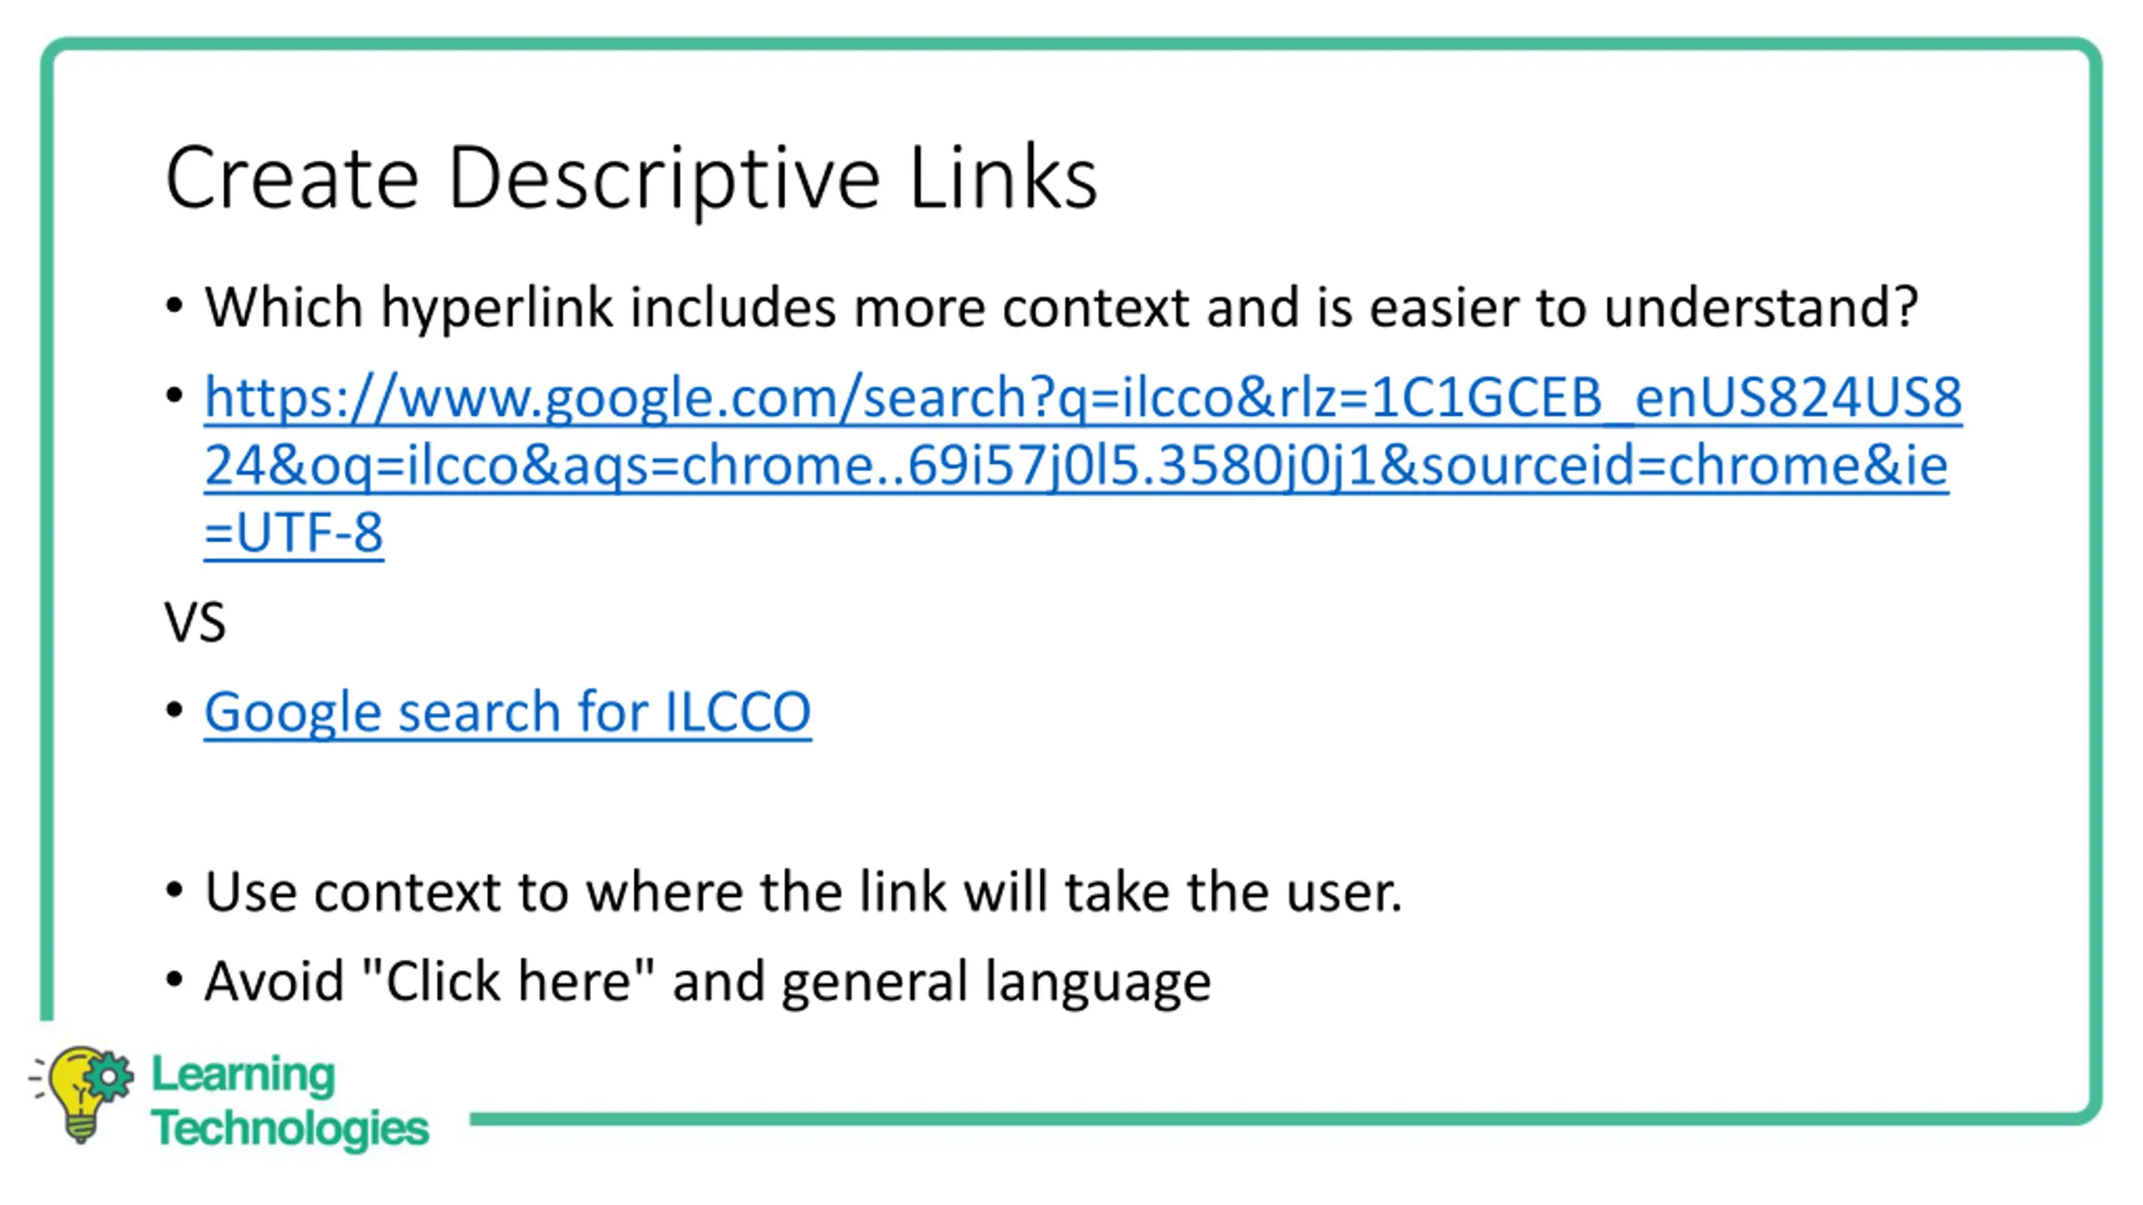Click the 'Avoid "Click here"' bullet text
2143x1205 pixels.
[x=707, y=982]
